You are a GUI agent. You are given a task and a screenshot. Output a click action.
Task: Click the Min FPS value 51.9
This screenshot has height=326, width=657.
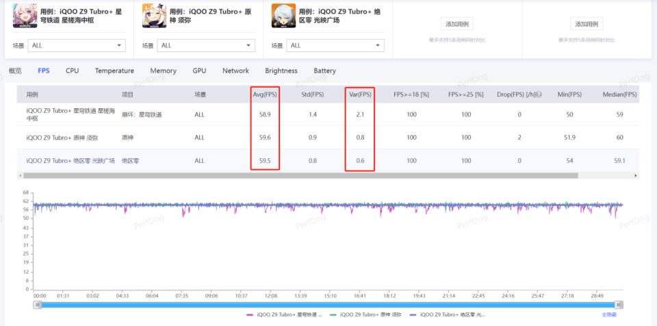[x=569, y=137]
